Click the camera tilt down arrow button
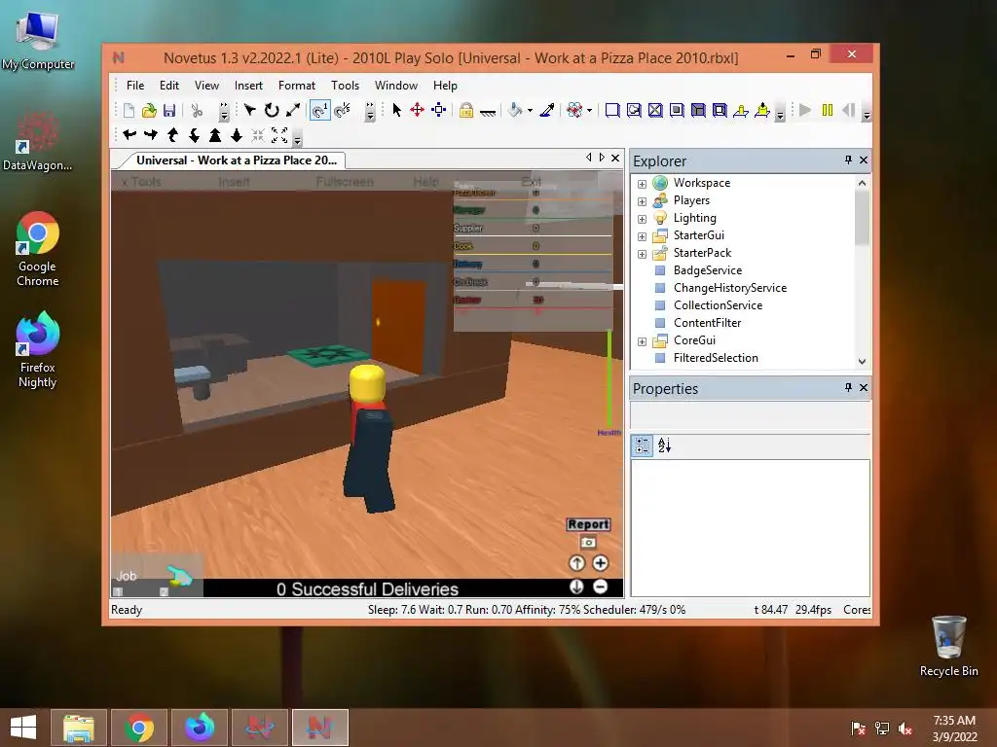This screenshot has width=997, height=747. (576, 587)
